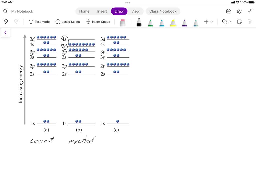This screenshot has height=192, width=256.
Task: Toggle the Insert Space tool
Action: (98, 22)
